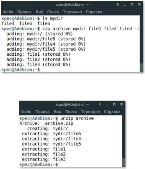Screen dimensions: 145x169
Task: Open Поиск menu in upper terminal
Action: [53, 12]
